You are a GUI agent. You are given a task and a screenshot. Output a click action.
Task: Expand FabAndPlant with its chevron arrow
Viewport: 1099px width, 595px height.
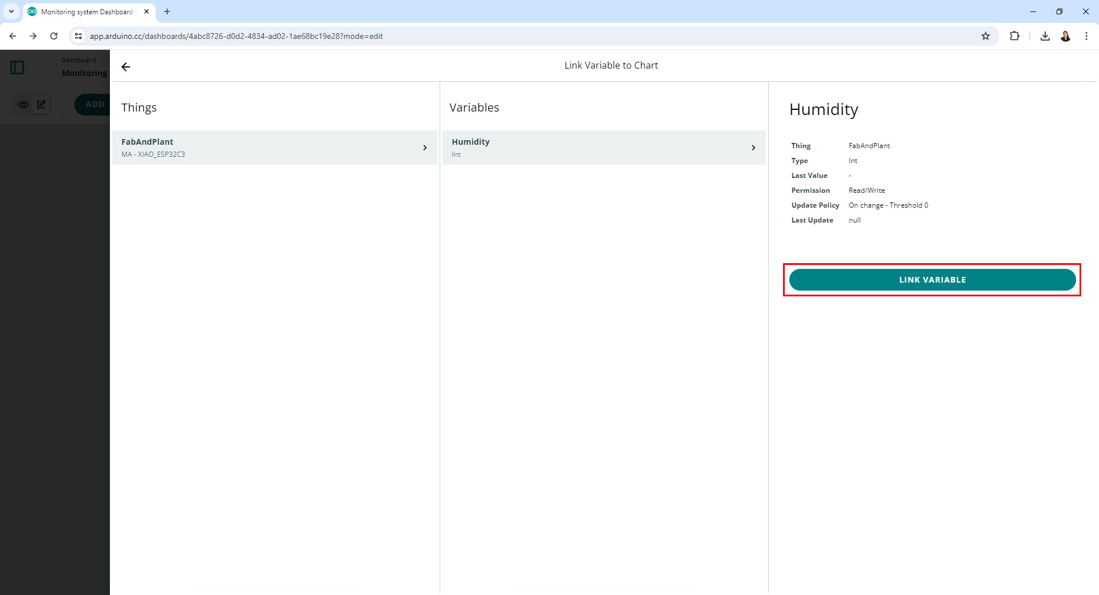point(425,148)
